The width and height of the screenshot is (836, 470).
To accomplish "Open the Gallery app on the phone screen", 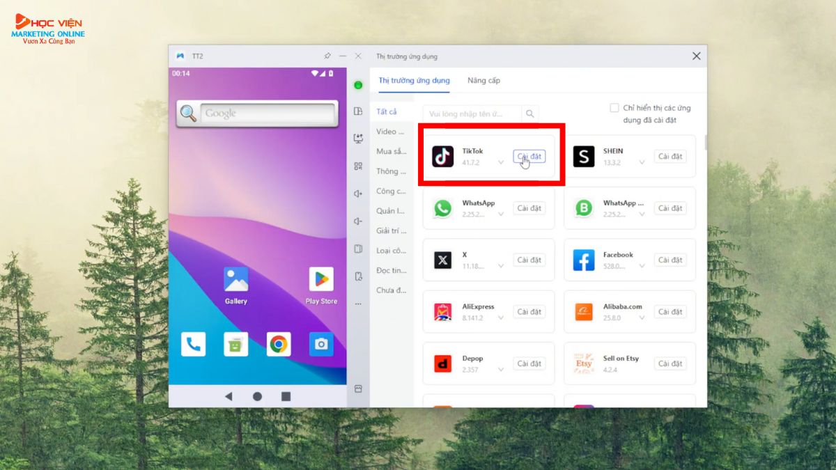I will (x=236, y=280).
